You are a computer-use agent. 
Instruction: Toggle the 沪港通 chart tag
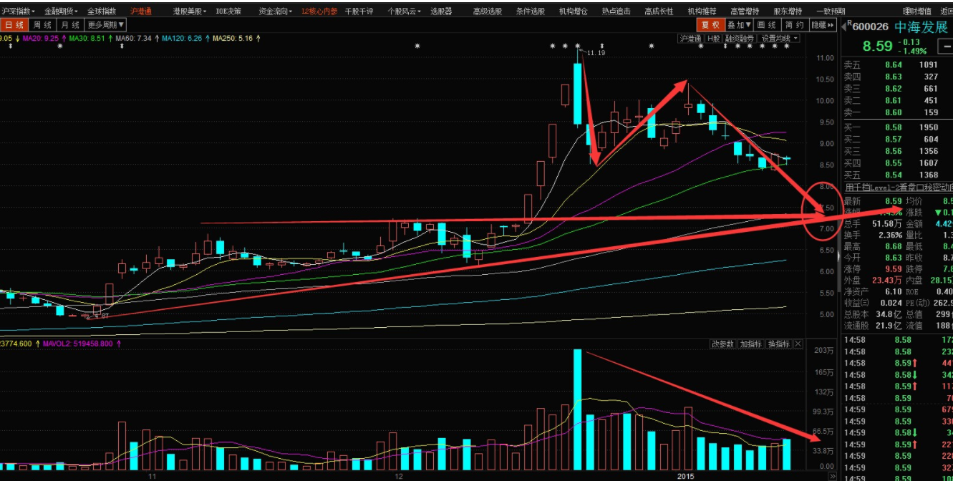pos(690,39)
